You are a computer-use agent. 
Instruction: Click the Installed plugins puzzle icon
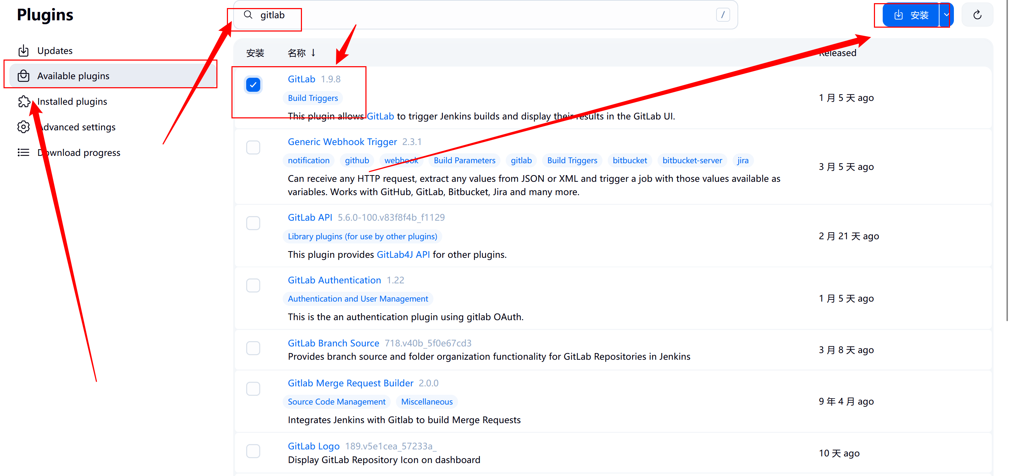click(x=23, y=101)
